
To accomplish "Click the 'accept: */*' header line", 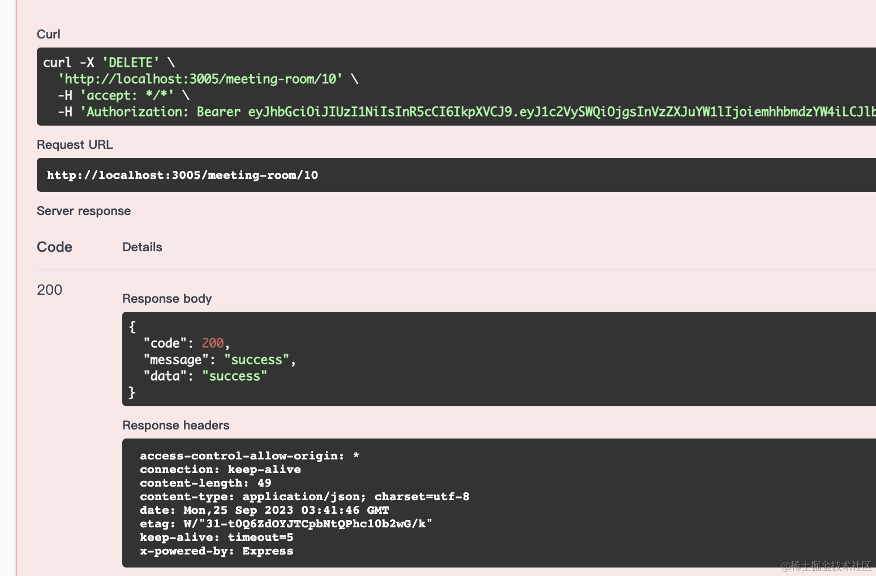I will pyautogui.click(x=127, y=95).
